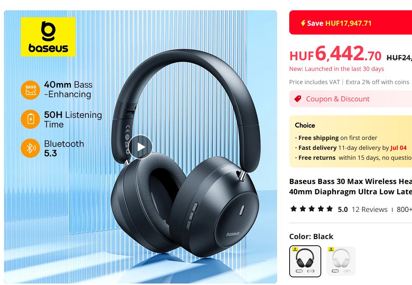Click the Save HUF17,947.71 red banner
Image resolution: width=412 pixels, height=285 pixels.
click(351, 23)
